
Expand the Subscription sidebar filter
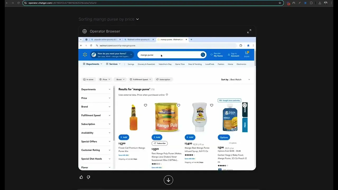[x=96, y=124]
